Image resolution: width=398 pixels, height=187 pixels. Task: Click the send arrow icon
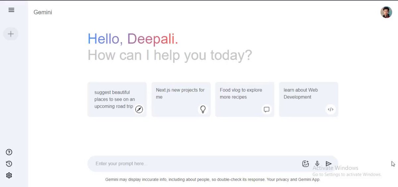click(329, 163)
